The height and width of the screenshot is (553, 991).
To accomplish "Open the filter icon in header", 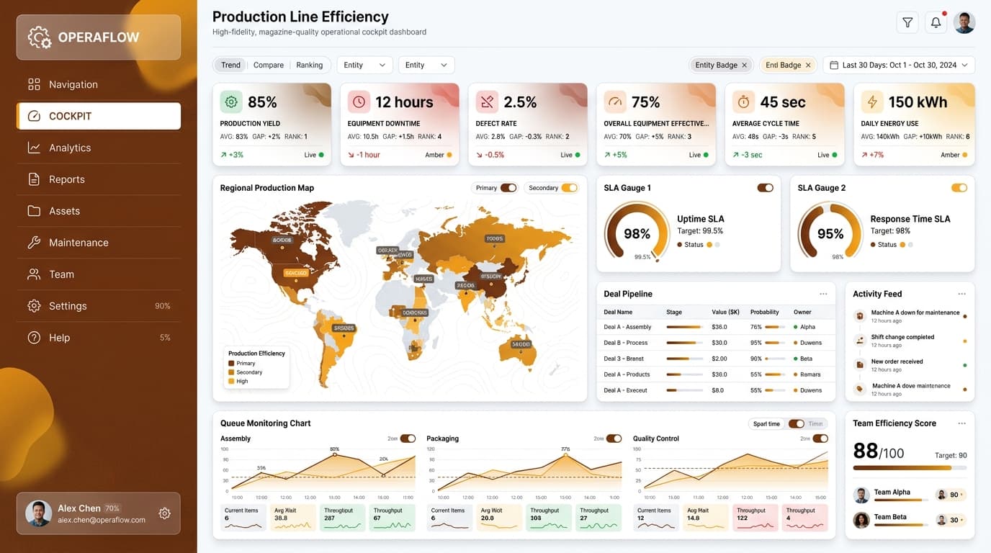I will [x=907, y=22].
